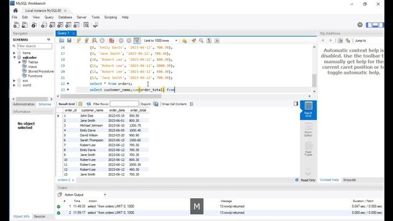Stop the running query icon
Viewport: 393px width, 221px height.
pos(103,41)
